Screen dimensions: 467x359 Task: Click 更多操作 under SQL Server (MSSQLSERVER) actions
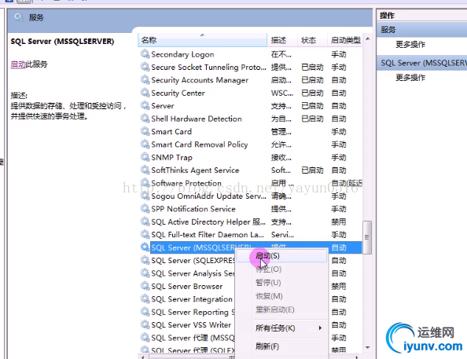coord(410,78)
